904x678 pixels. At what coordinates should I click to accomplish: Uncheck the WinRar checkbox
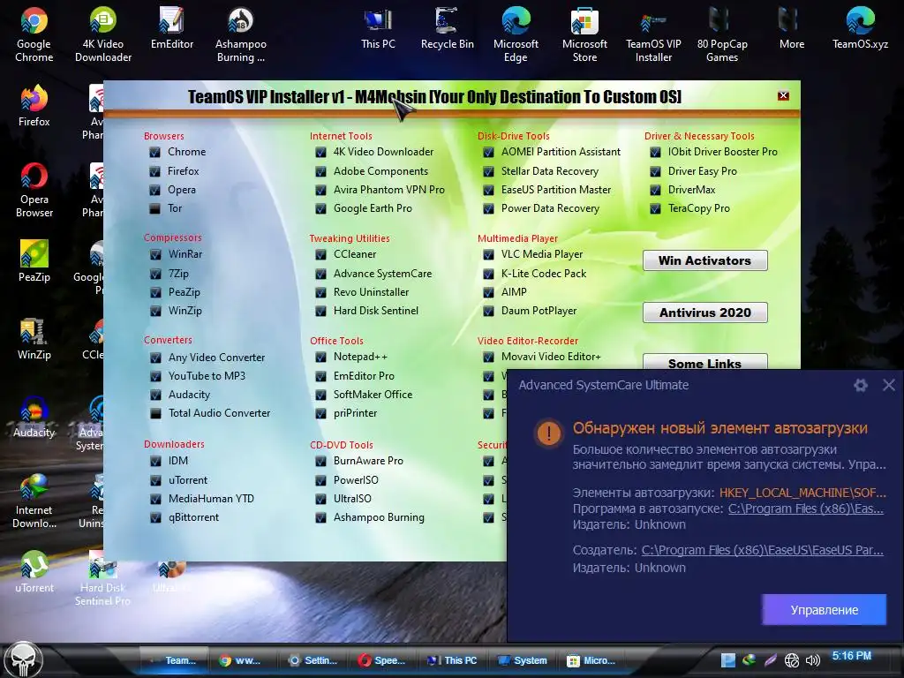(155, 254)
